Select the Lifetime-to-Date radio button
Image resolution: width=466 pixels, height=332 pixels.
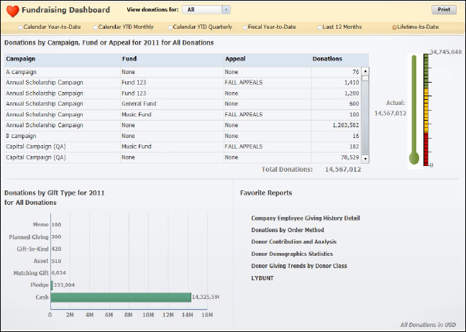coord(394,27)
